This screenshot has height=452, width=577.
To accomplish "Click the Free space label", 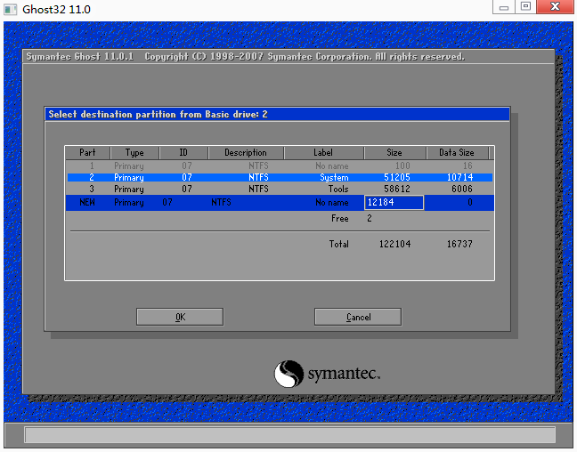I will (339, 219).
